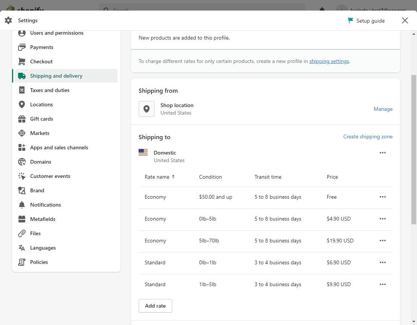This screenshot has width=417, height=325.
Task: Click the Markets globe icon
Action: click(22, 133)
